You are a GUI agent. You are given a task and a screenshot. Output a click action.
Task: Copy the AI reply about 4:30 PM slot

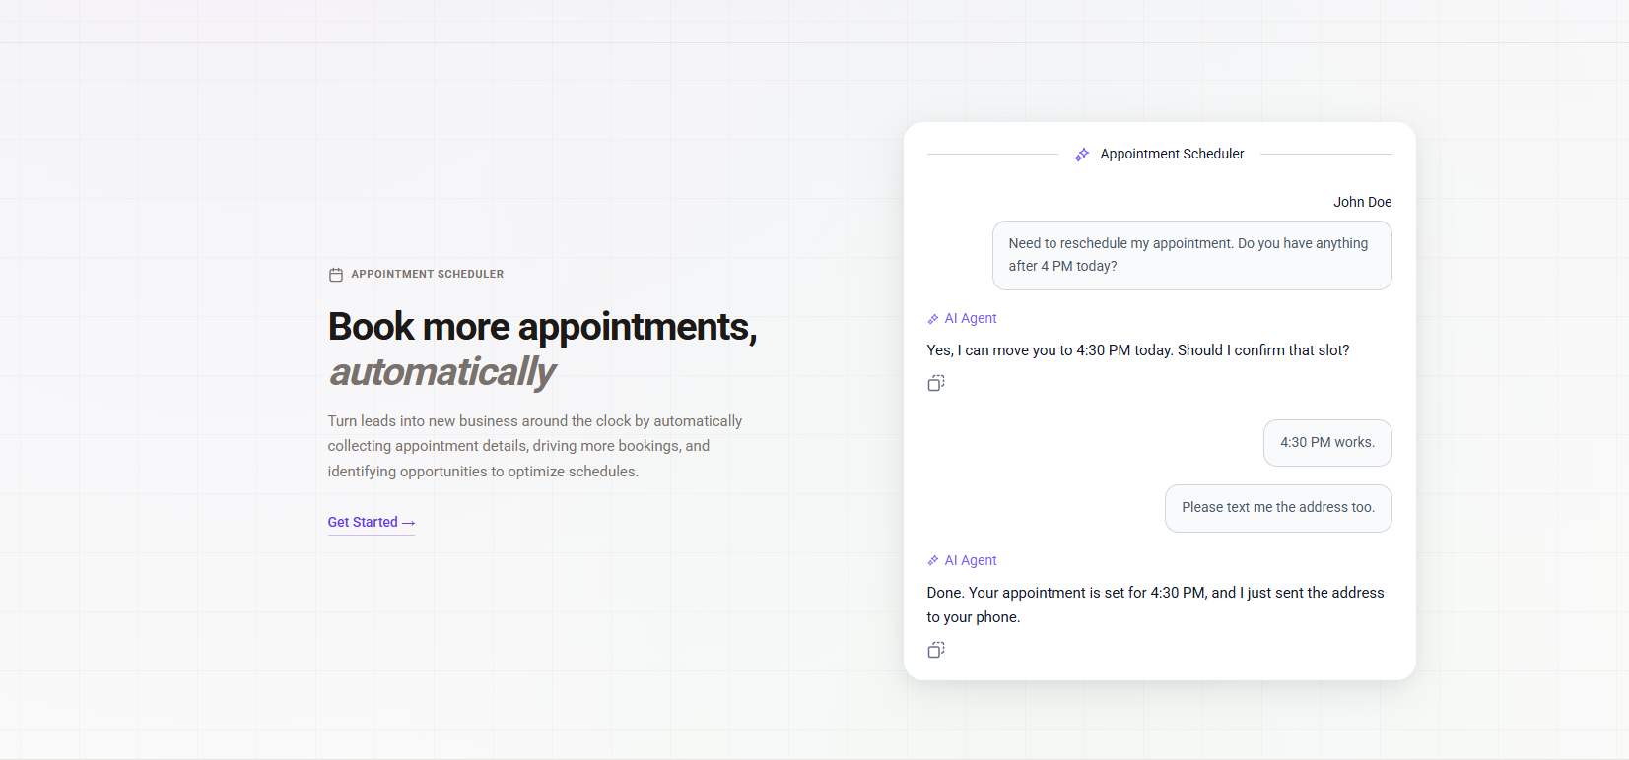point(936,383)
